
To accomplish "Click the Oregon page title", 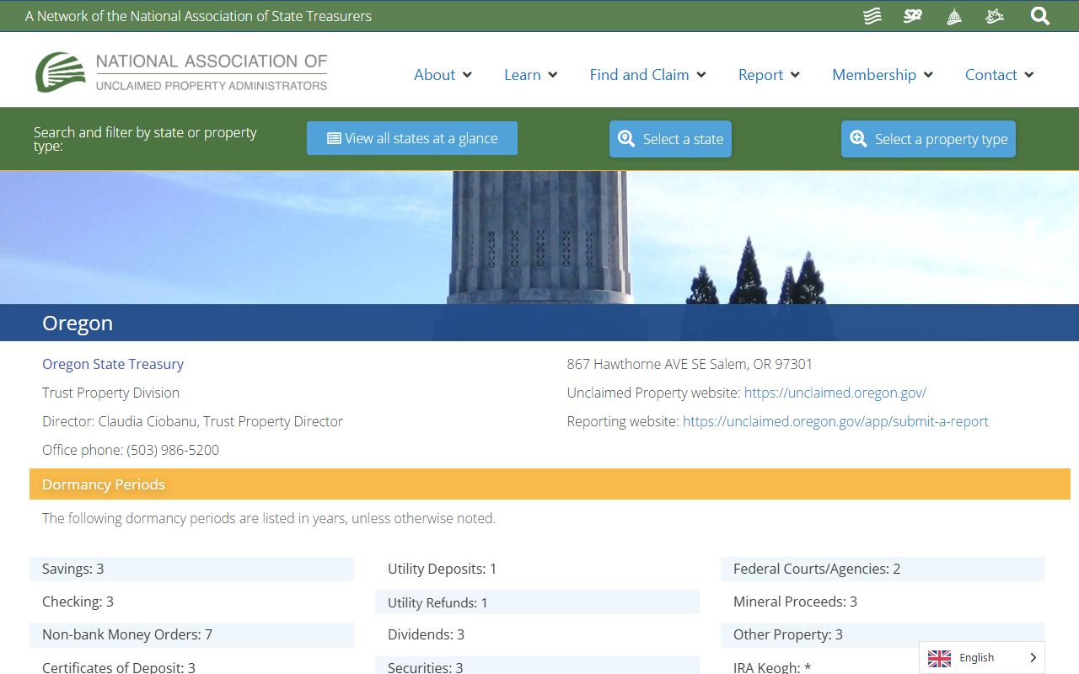I will click(x=78, y=324).
